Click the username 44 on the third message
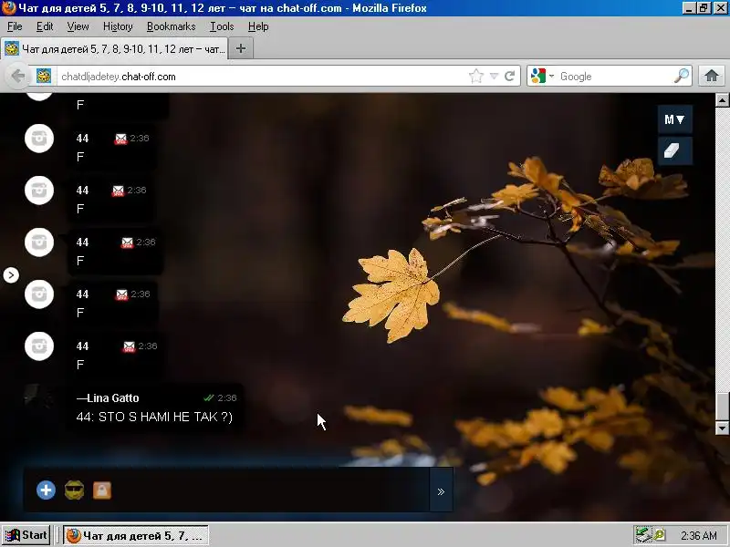The image size is (730, 547). click(82, 243)
